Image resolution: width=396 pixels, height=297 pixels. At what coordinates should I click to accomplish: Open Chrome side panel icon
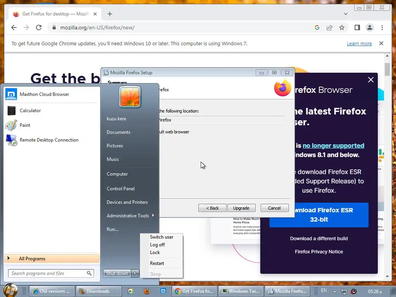[x=357, y=27]
